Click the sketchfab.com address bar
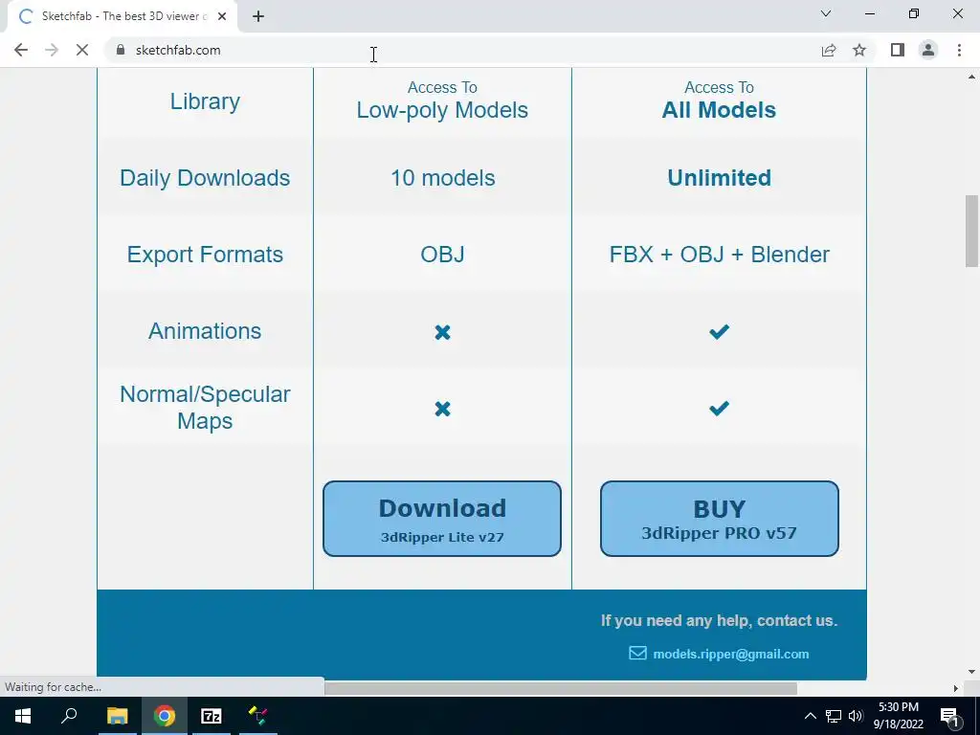This screenshot has width=980, height=735. [x=462, y=50]
